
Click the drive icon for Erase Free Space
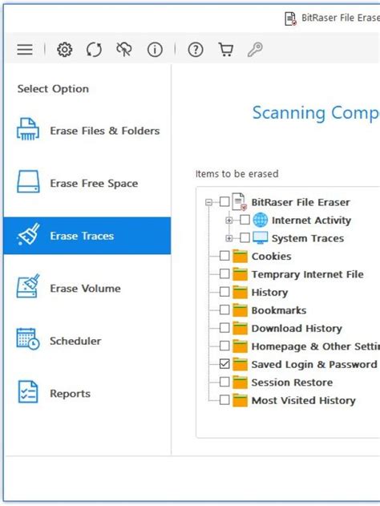coord(28,182)
